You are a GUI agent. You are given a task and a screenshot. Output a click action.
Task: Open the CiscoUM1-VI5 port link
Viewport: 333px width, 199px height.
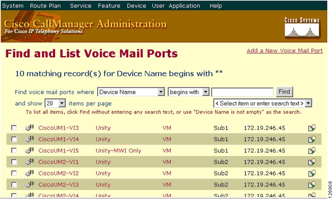(58, 151)
